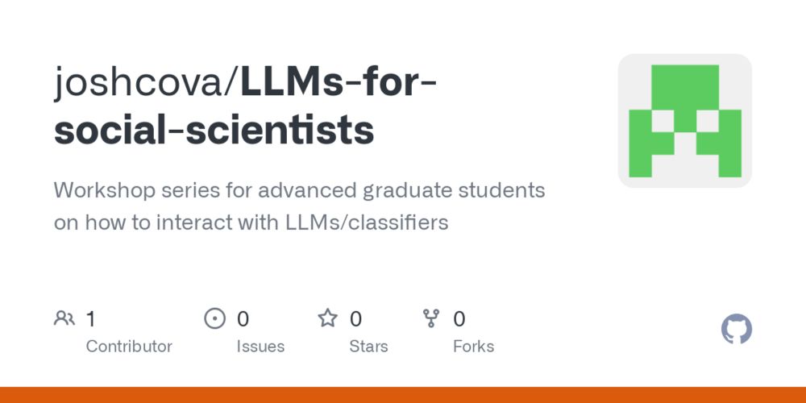Click the issues count of 0
This screenshot has width=806, height=403.
click(243, 319)
